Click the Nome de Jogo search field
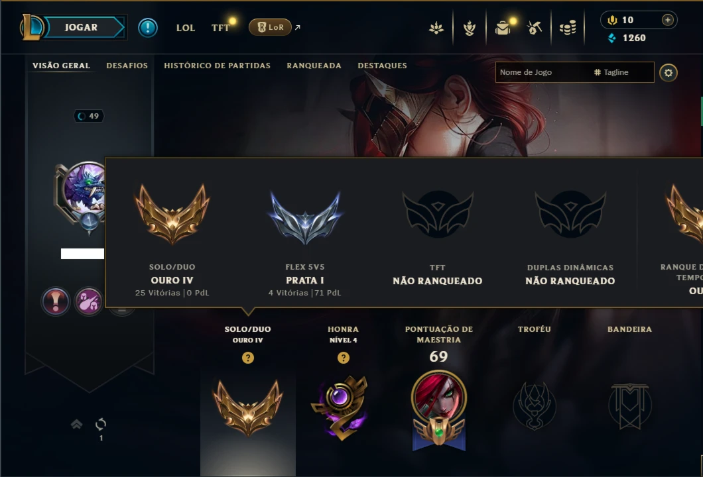This screenshot has height=477, width=703. pos(574,72)
